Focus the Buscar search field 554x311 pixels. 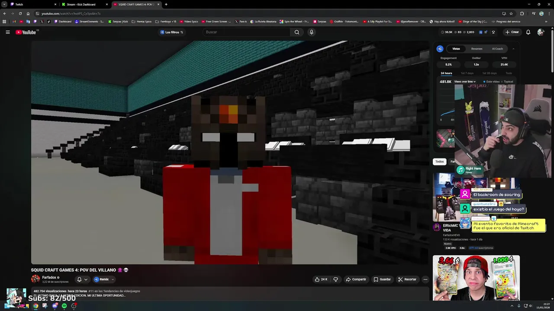pos(247,32)
